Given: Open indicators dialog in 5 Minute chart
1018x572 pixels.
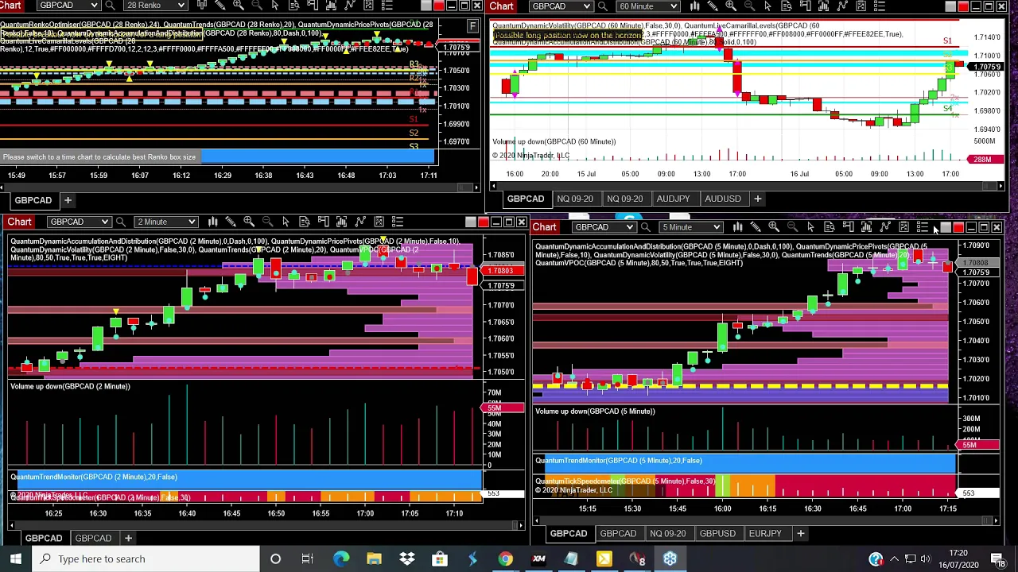Looking at the screenshot, I should 885,227.
